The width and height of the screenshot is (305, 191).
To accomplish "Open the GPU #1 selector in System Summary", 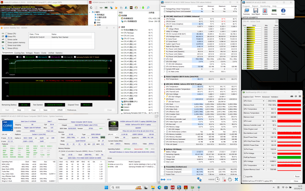I will click(x=113, y=134).
